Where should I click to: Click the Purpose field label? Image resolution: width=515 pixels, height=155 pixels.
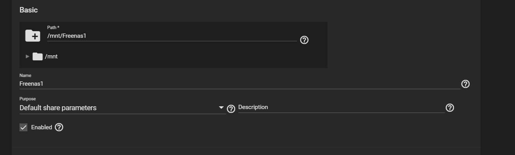tap(28, 99)
